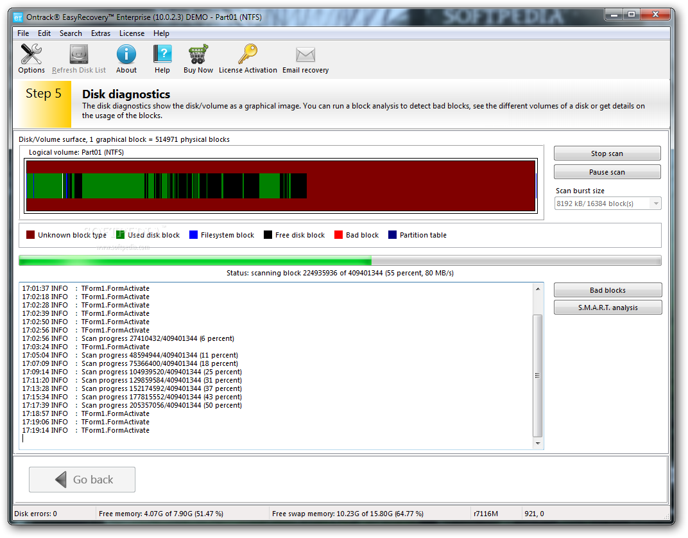Image resolution: width=688 pixels, height=538 pixels.
Task: Click 'Logical volume: Part01 (NTFS)' label
Action: coord(76,152)
